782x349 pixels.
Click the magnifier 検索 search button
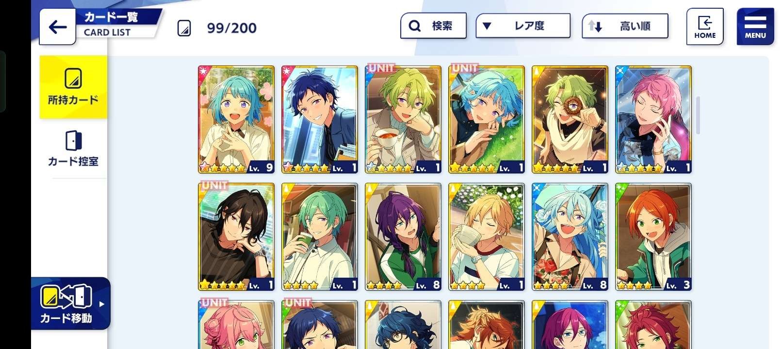point(433,26)
